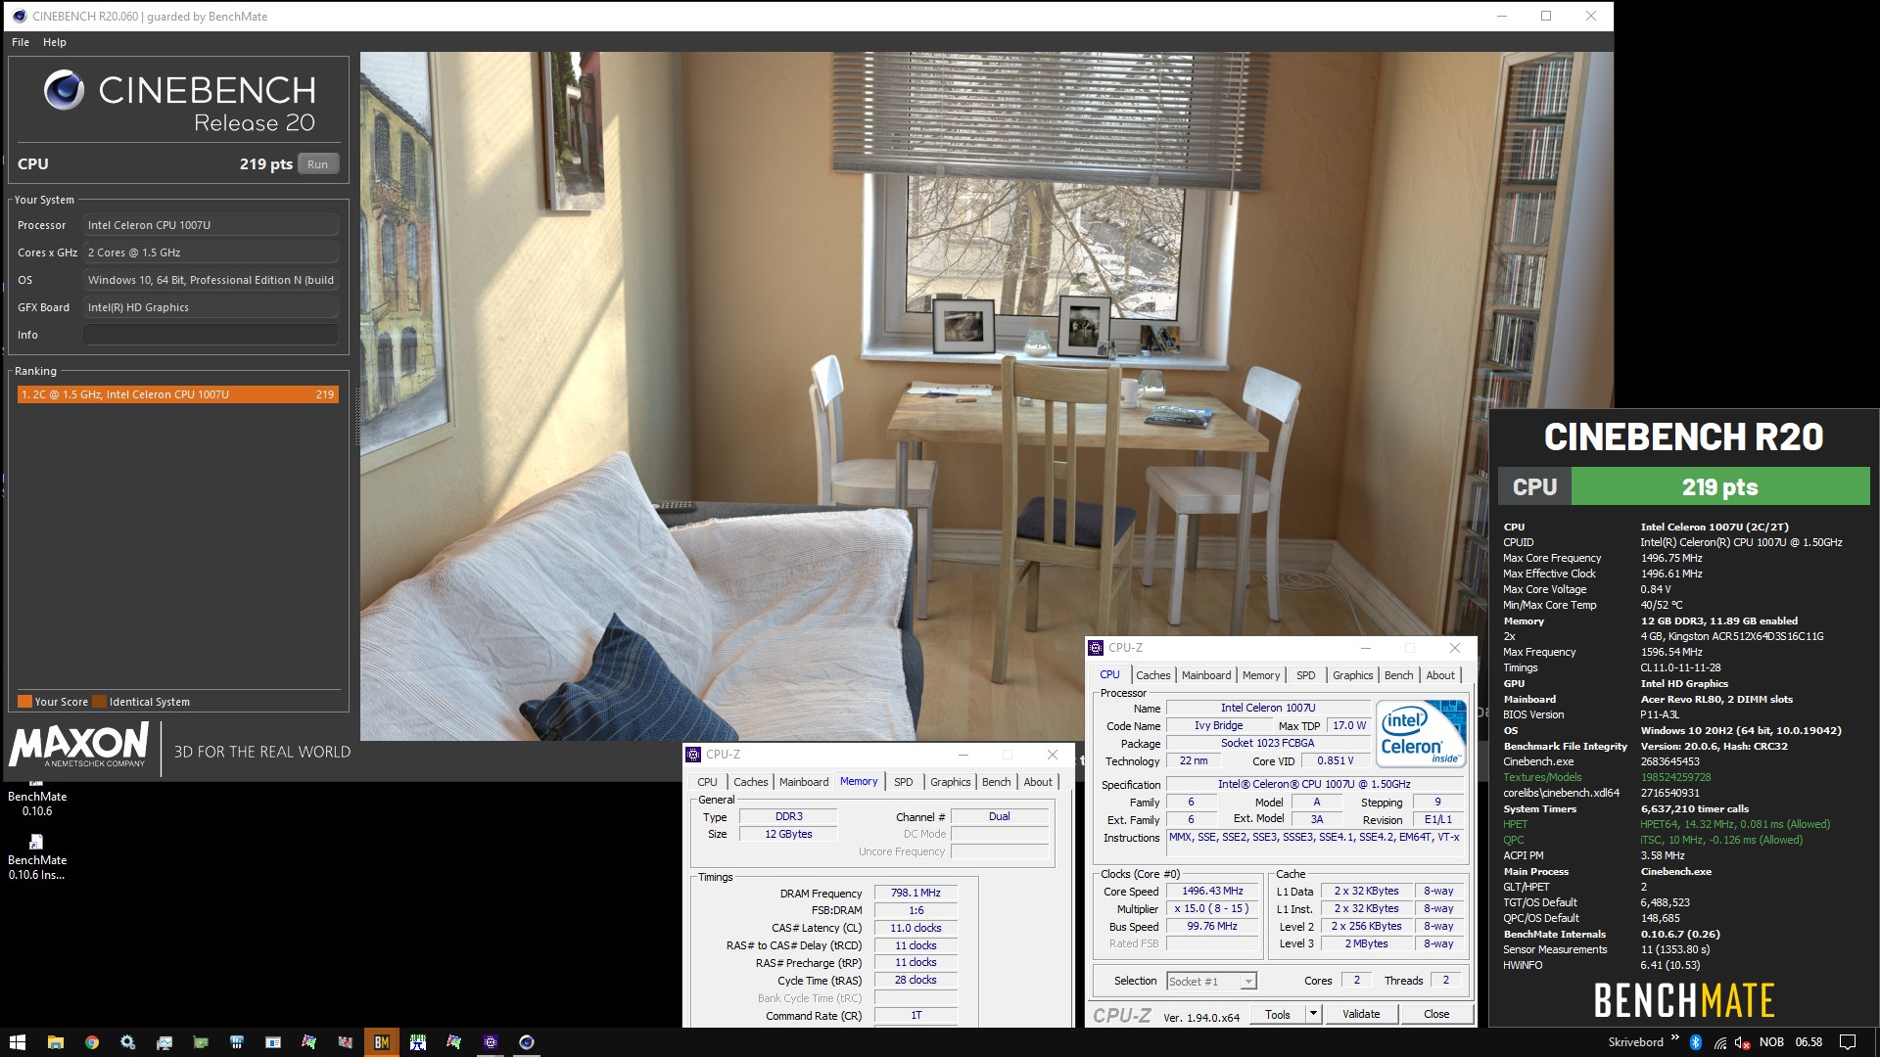This screenshot has width=1880, height=1057.
Task: Open the gear settings app on taskbar
Action: 127,1042
